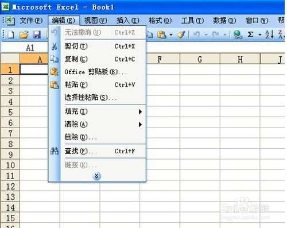
Task: Click the Format Painter brush icon
Action: coord(181,34)
